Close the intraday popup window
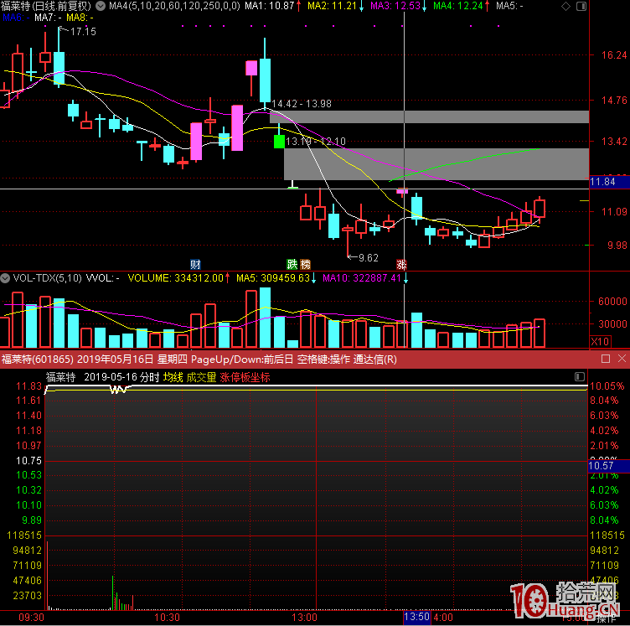Image resolution: width=630 pixels, height=626 pixels. point(622,359)
